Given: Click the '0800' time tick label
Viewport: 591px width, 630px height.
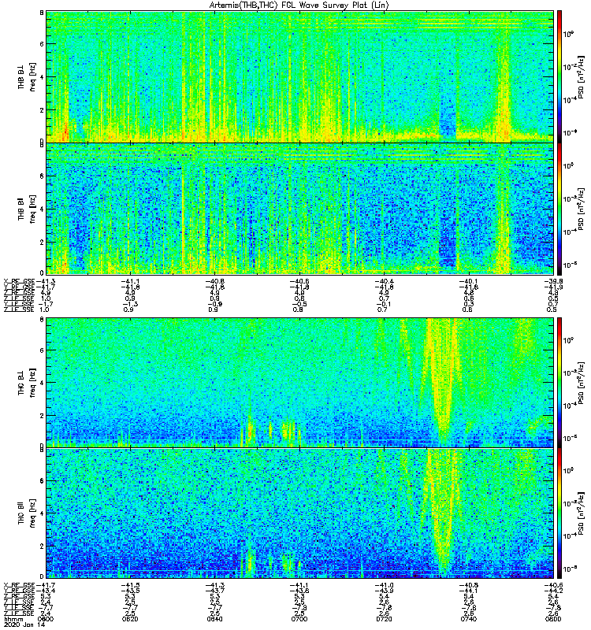Looking at the screenshot, I should click(553, 619).
